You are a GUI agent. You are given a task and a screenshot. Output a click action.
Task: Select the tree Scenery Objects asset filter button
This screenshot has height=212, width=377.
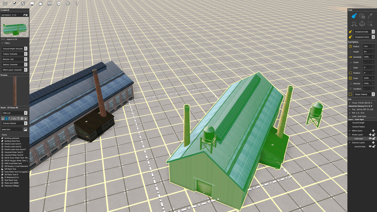click(x=7, y=118)
